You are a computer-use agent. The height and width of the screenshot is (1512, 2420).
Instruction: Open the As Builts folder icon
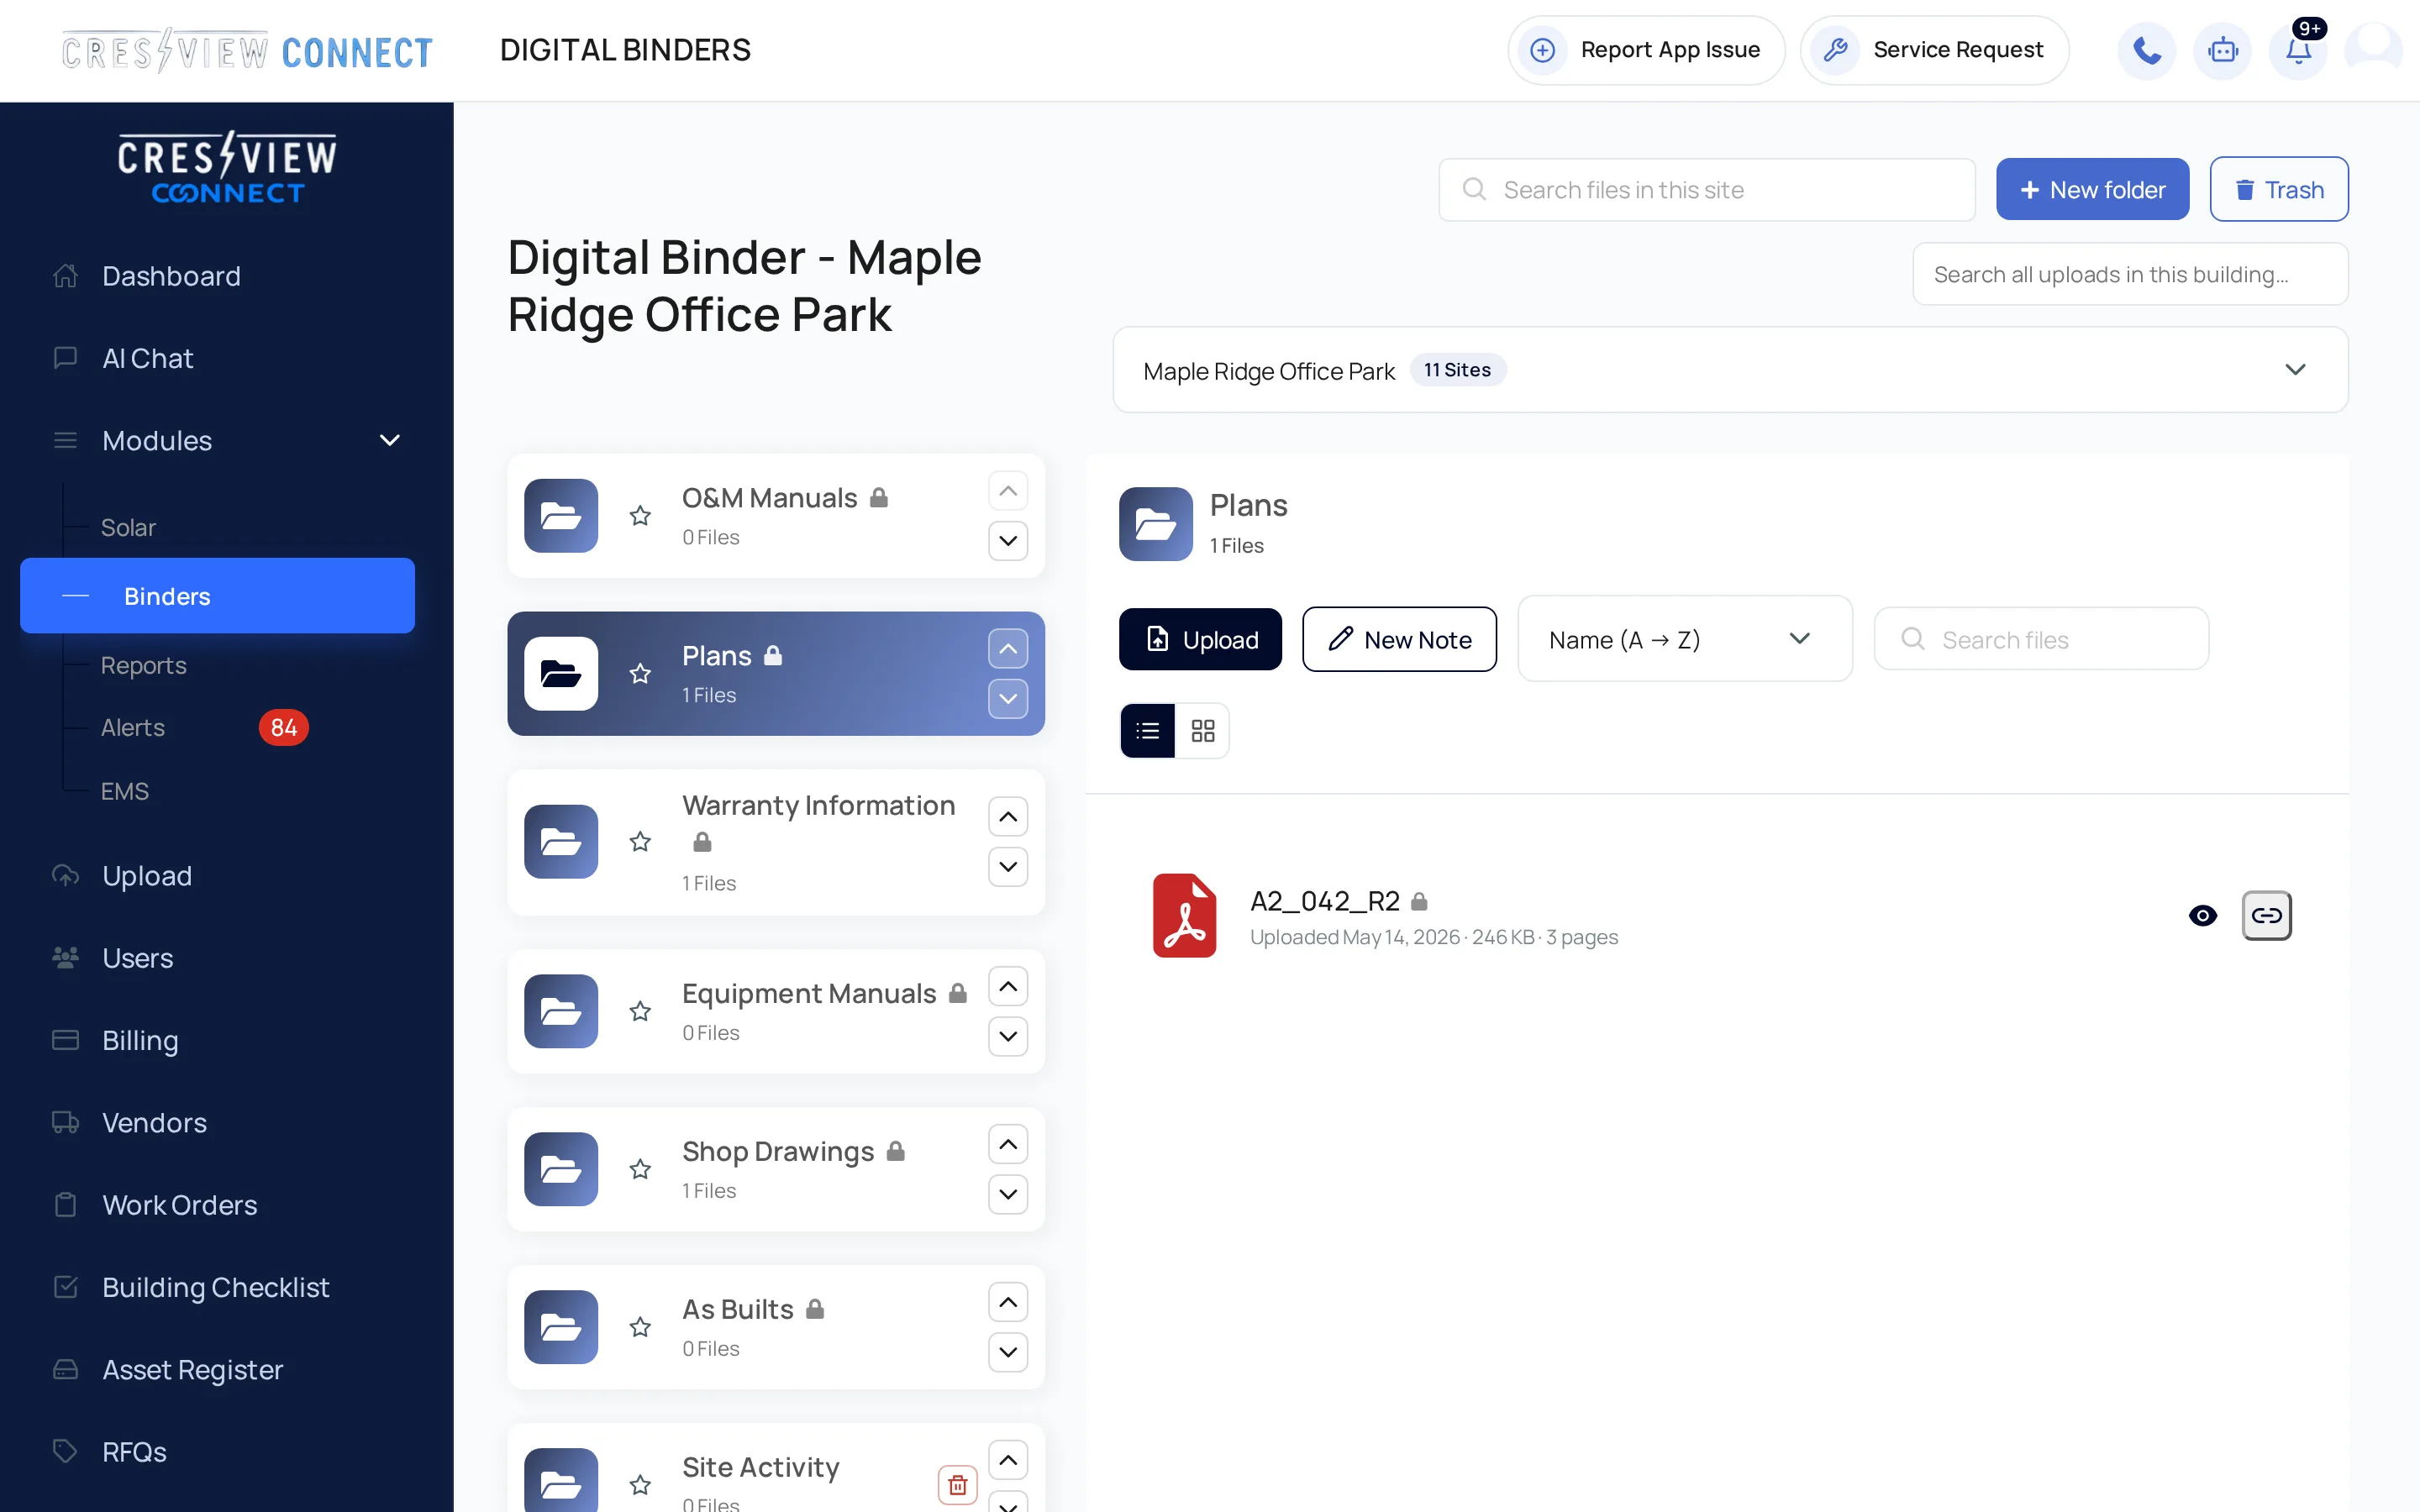tap(561, 1327)
